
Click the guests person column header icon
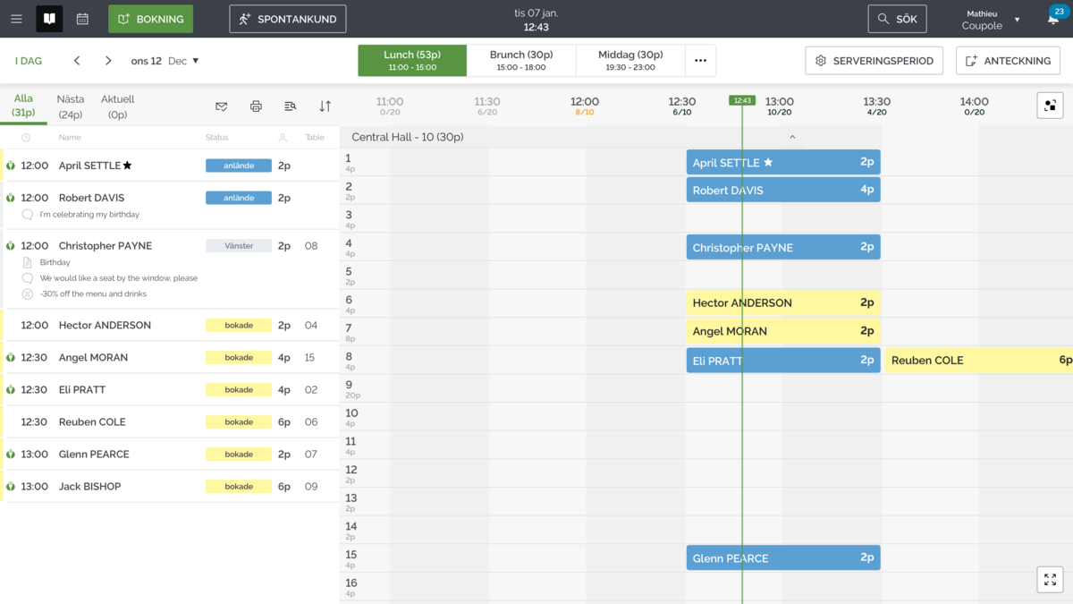click(x=283, y=138)
